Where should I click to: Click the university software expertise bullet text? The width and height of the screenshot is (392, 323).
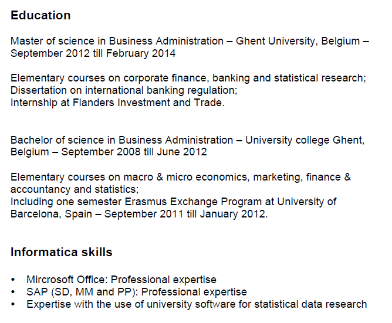click(197, 304)
